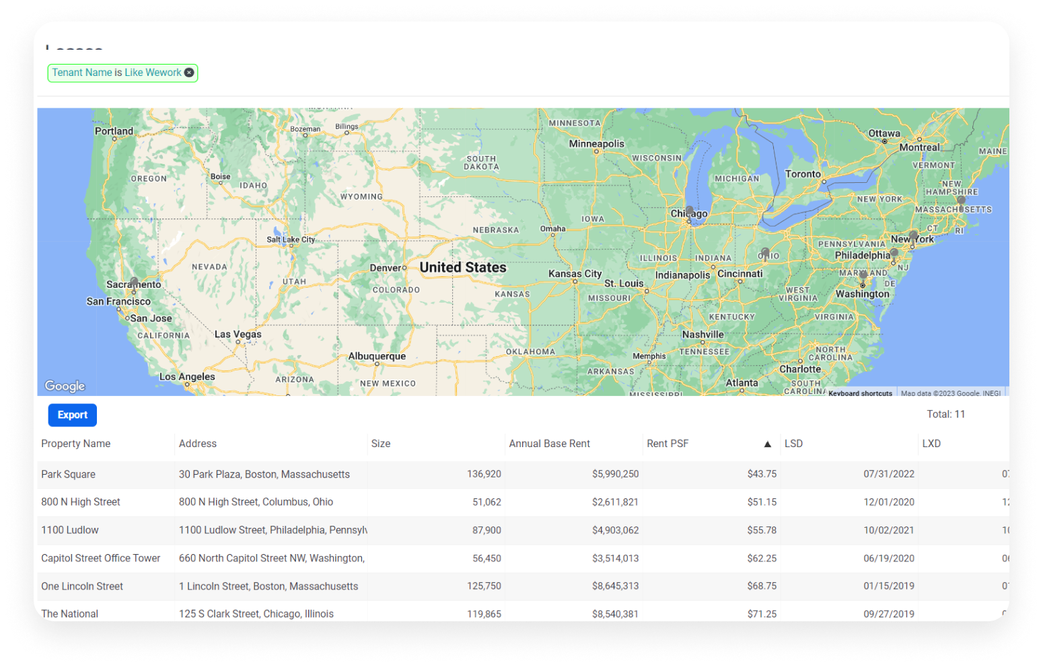
Task: Click the LSD column header
Action: click(793, 444)
